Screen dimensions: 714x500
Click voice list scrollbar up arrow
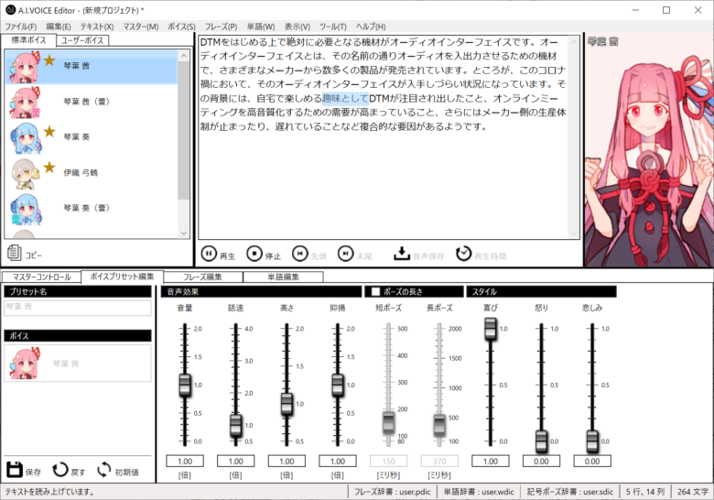tap(183, 56)
